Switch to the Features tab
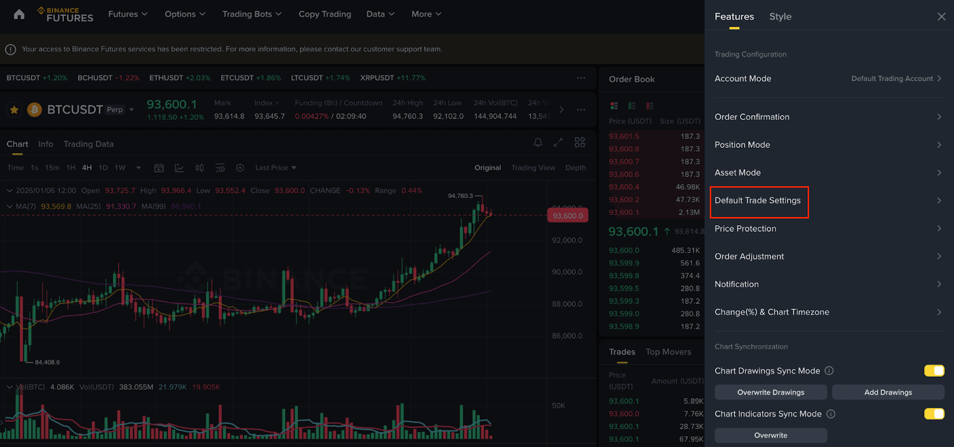 pos(735,17)
